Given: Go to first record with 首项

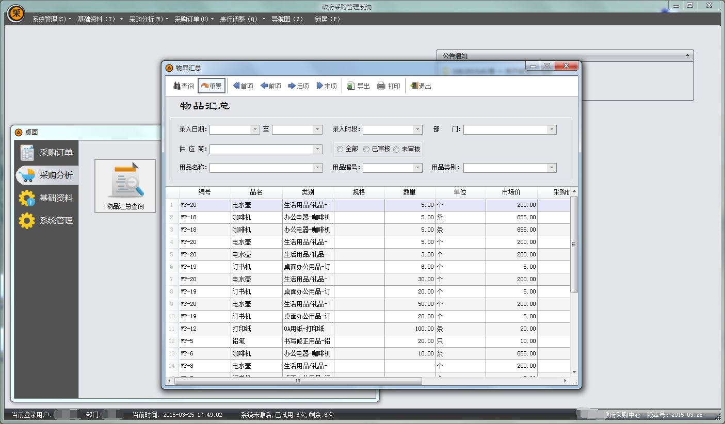Looking at the screenshot, I should pyautogui.click(x=243, y=86).
